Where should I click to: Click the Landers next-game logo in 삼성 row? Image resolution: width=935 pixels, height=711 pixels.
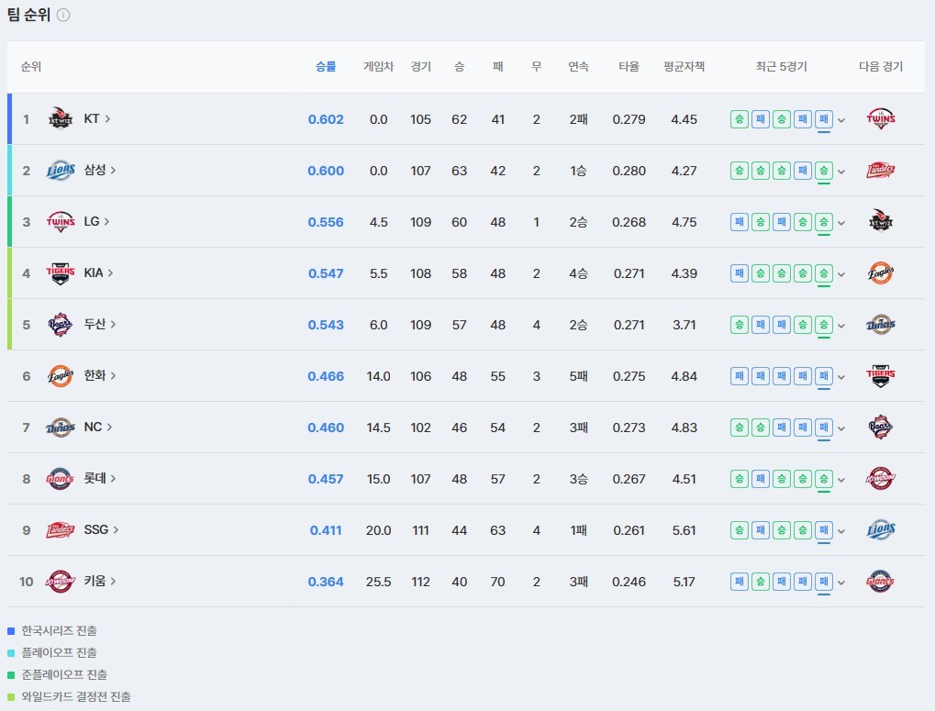881,171
